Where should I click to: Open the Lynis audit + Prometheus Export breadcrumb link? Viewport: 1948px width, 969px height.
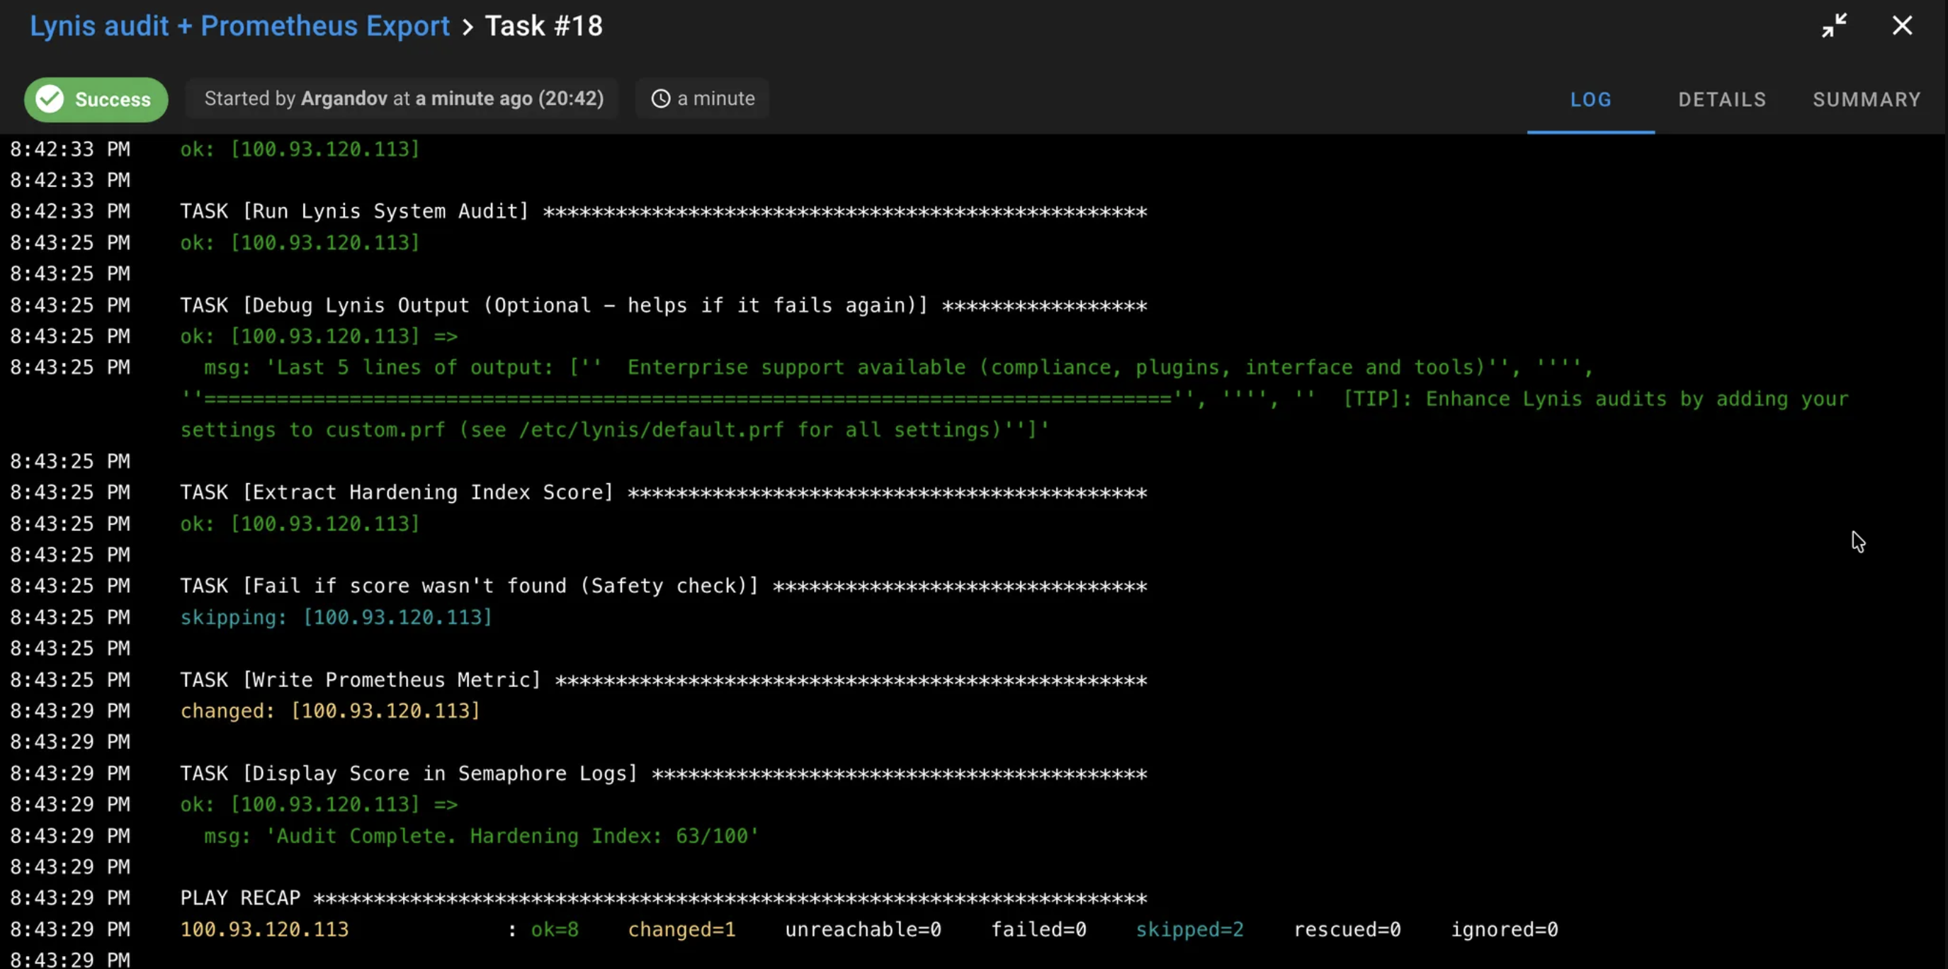pyautogui.click(x=239, y=25)
